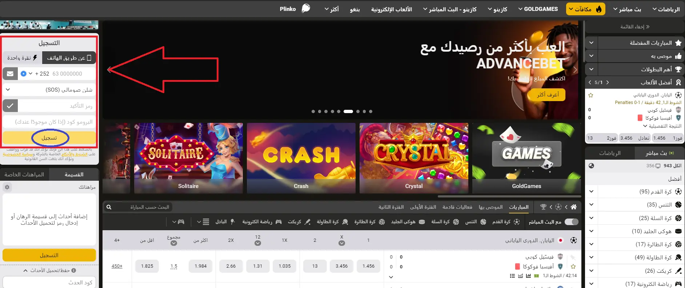
Task: Open the Crash game thumbnail
Action: (301, 158)
